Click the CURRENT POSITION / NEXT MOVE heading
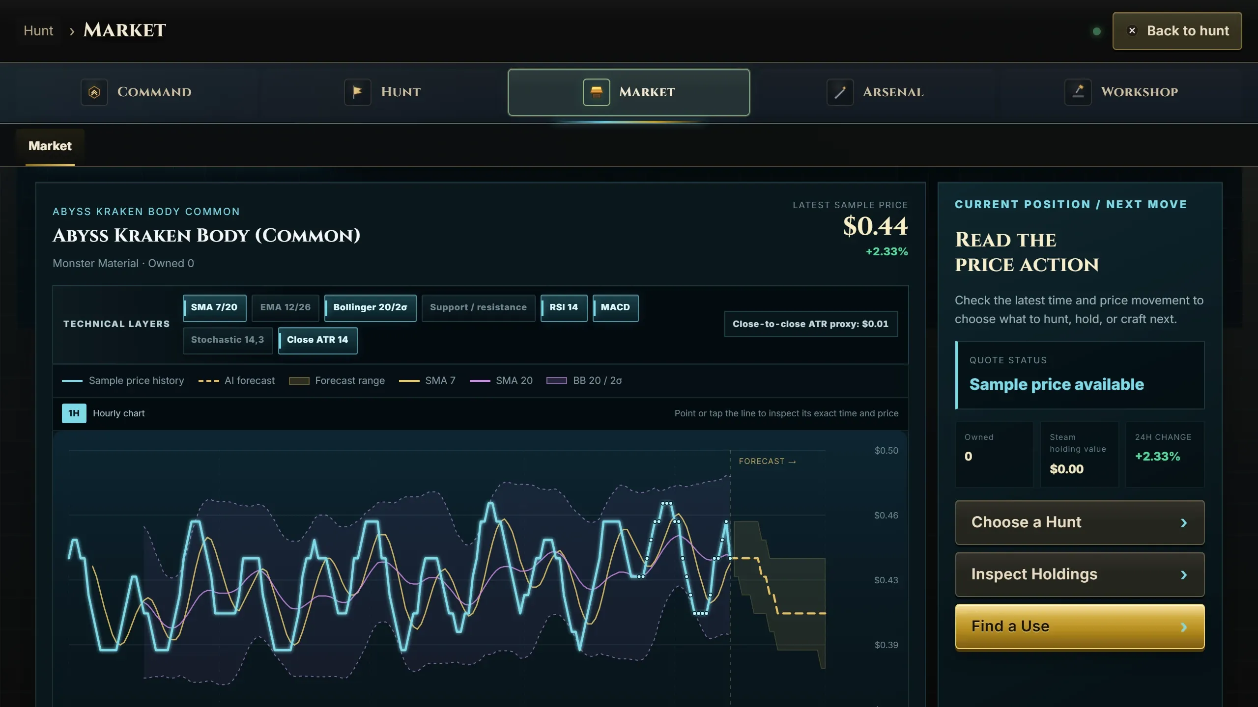This screenshot has width=1258, height=707. (1071, 205)
